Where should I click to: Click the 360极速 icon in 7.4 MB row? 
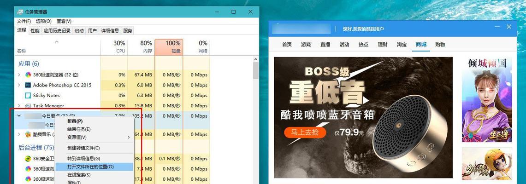point(28,168)
